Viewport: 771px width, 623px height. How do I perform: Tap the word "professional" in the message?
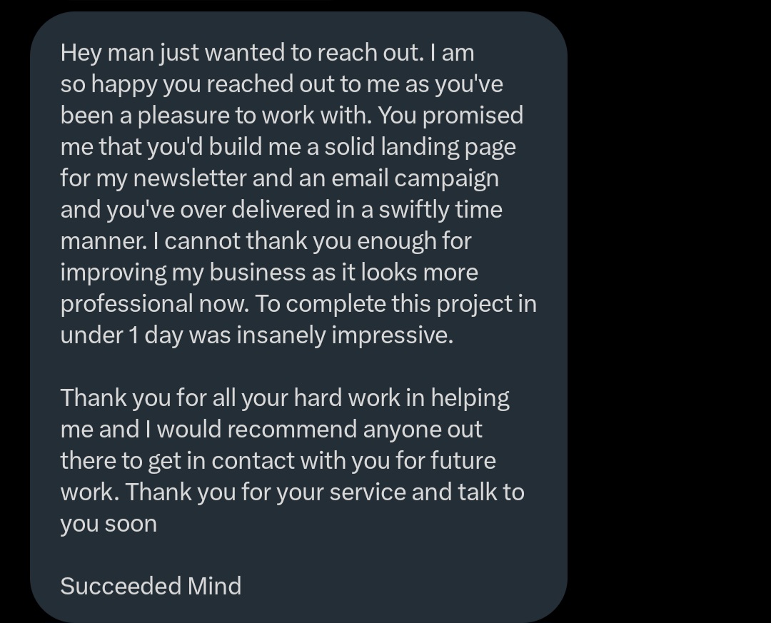(127, 304)
